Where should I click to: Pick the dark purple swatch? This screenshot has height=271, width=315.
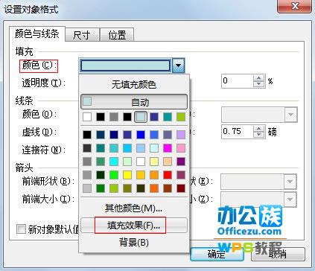coord(181,162)
